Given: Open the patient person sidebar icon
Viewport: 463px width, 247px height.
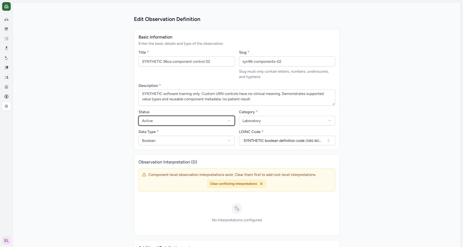Looking at the screenshot, I should (6, 48).
